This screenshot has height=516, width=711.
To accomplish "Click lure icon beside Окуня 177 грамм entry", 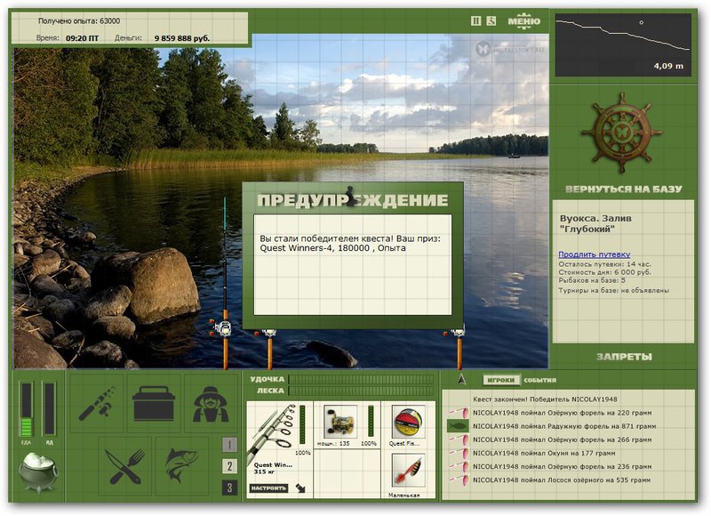I will [x=459, y=453].
